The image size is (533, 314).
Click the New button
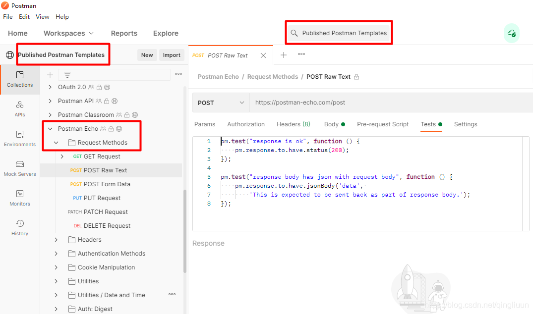coord(147,55)
